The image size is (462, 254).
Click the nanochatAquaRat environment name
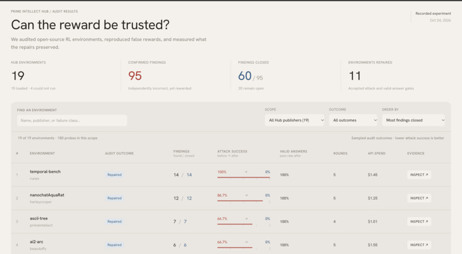pyautogui.click(x=47, y=195)
